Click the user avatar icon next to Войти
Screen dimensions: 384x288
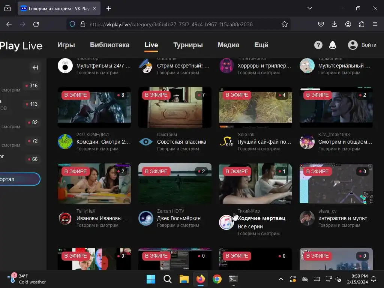pyautogui.click(x=352, y=45)
